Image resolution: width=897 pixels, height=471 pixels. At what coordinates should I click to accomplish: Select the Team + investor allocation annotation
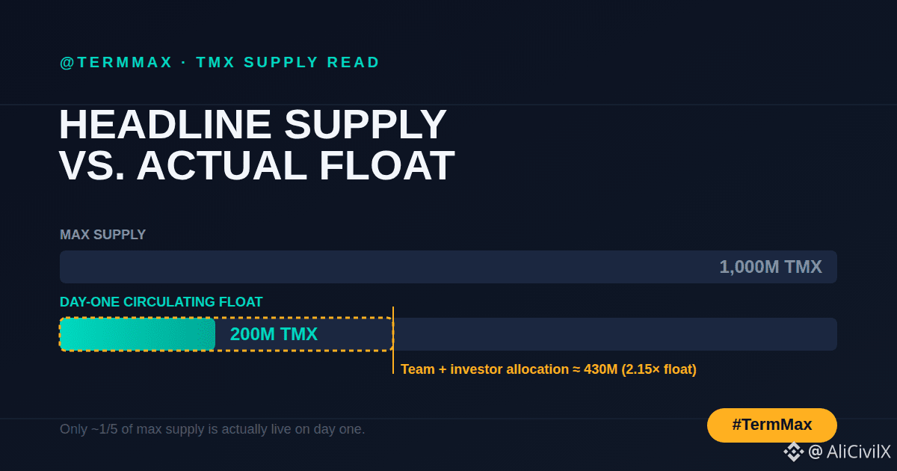pyautogui.click(x=549, y=369)
